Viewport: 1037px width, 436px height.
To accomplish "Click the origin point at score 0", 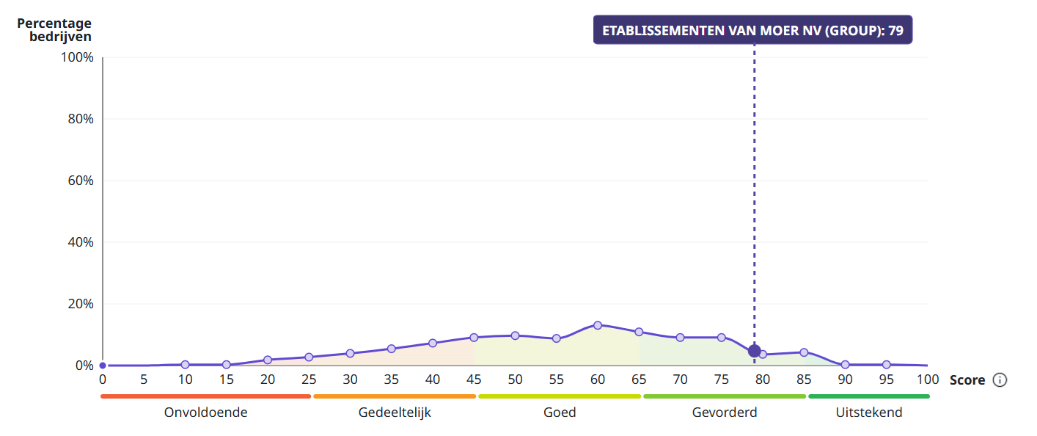I will click(x=103, y=366).
